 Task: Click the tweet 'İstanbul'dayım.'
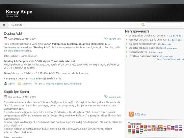(x=138, y=52)
